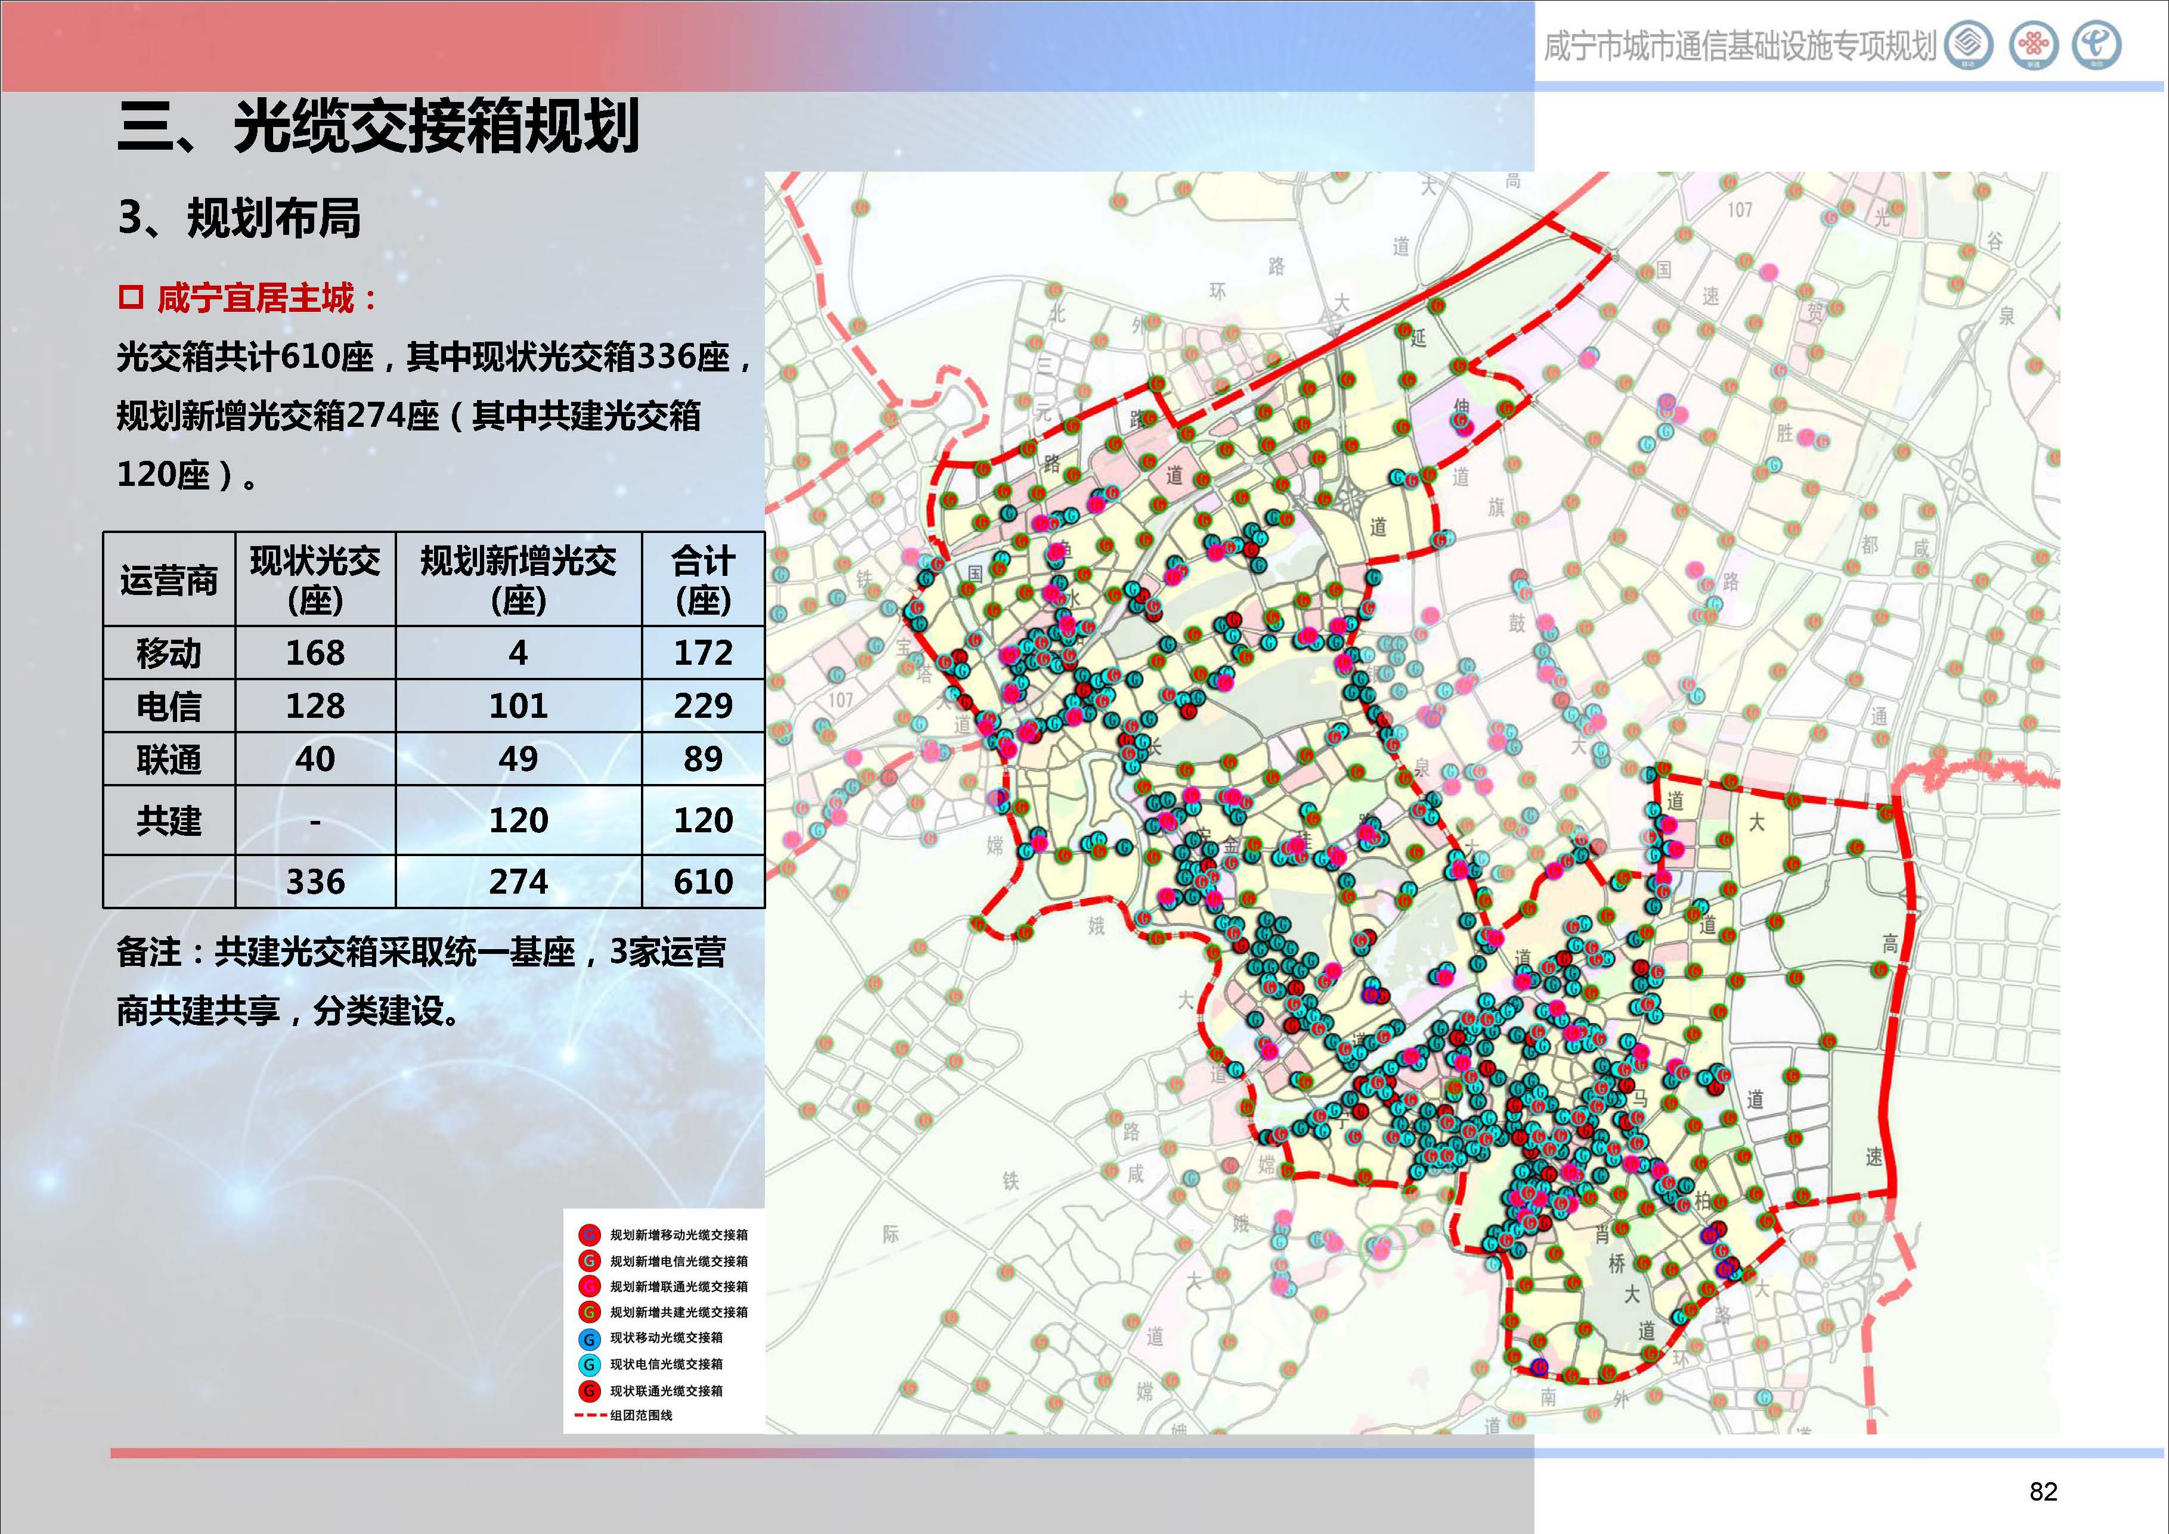Click legend icon for 规划新增移动光缆交接箱
Screen dimensions: 2169x1534
590,1235
